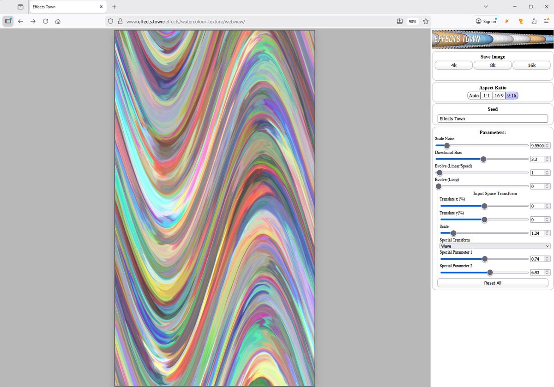Click the list all tabs chevron
The width and height of the screenshot is (554, 387).
click(486, 6)
